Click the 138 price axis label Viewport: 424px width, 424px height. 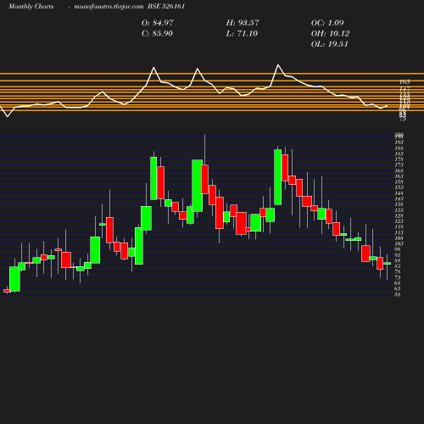[x=399, y=204]
